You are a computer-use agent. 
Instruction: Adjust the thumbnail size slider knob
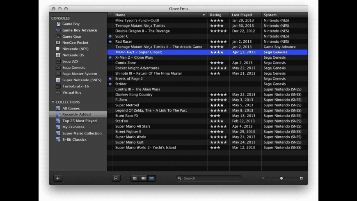coord(281,178)
